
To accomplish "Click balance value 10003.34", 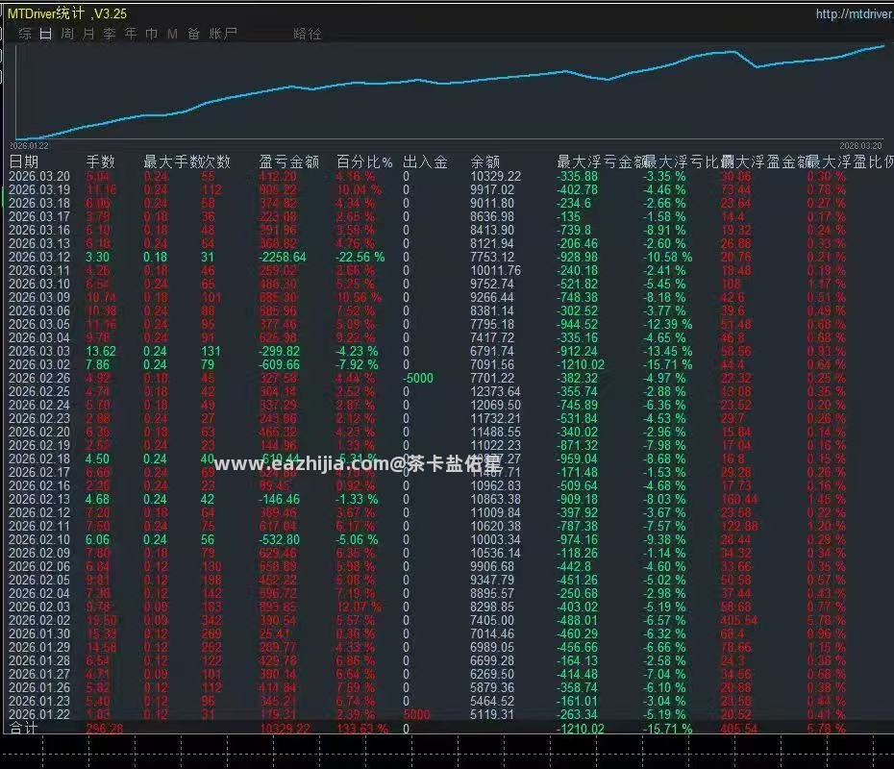I will [495, 540].
